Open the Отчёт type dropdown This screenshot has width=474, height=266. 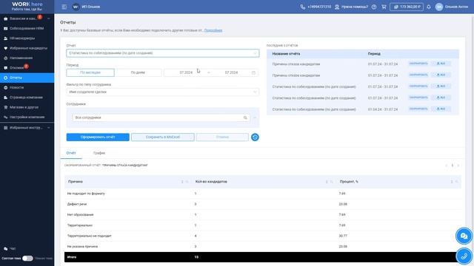point(163,53)
